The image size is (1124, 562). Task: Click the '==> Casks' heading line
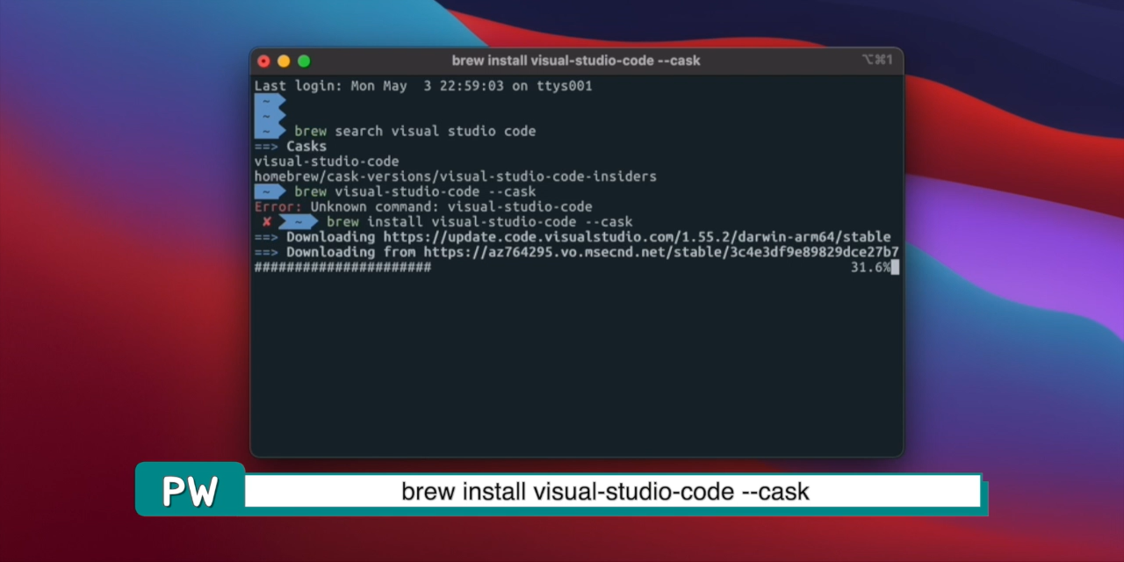tap(291, 146)
